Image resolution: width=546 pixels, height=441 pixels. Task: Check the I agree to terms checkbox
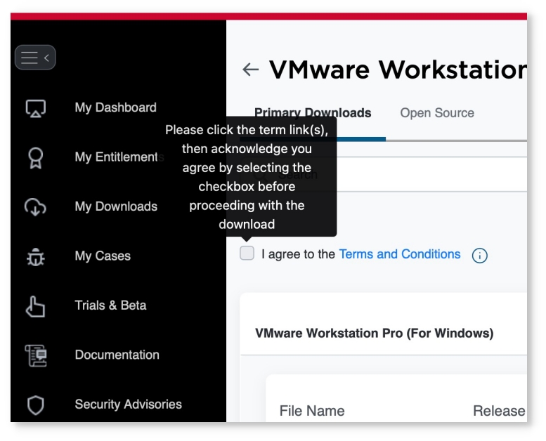tap(247, 254)
